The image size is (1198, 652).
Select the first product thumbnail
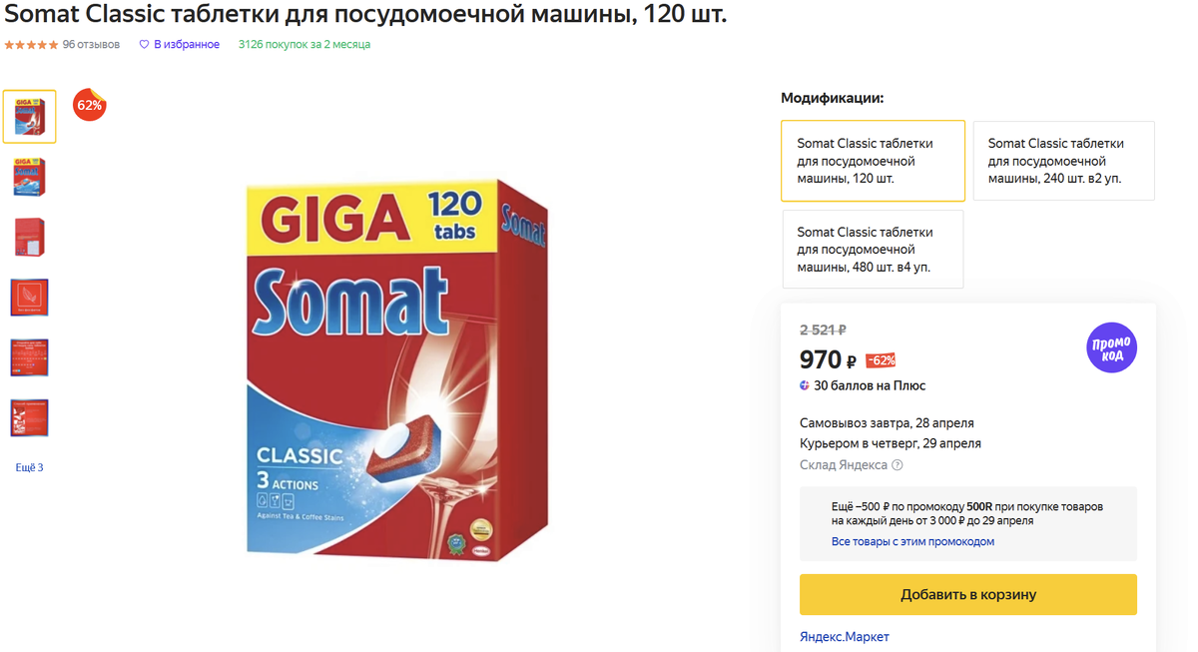(29, 117)
